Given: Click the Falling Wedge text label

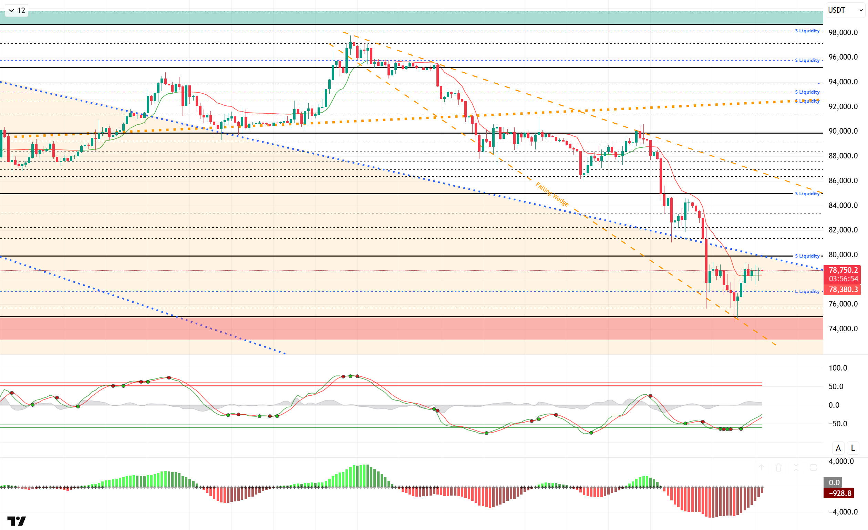Looking at the screenshot, I should pyautogui.click(x=552, y=194).
